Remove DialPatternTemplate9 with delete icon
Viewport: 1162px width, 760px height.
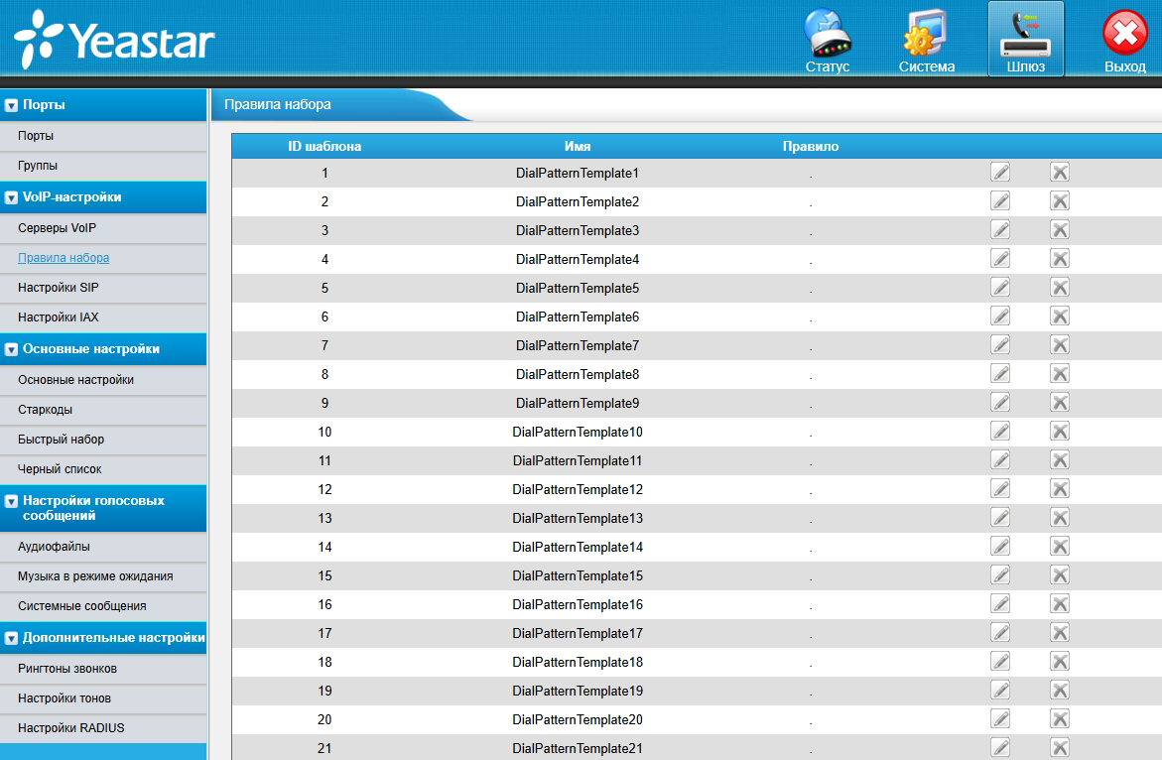pos(1060,403)
